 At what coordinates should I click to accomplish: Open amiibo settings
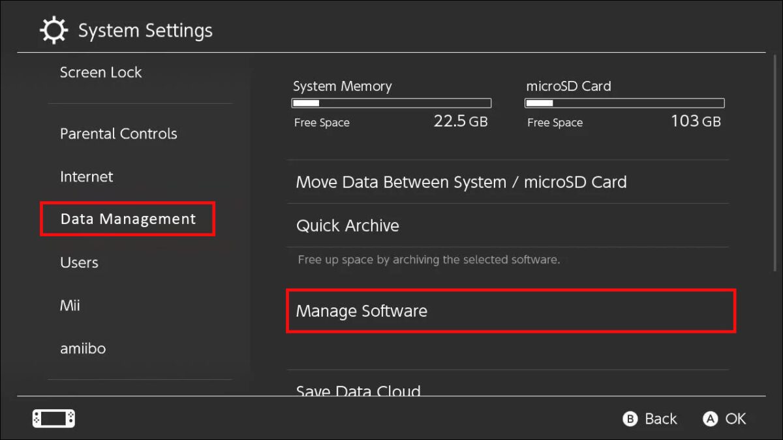(x=82, y=349)
